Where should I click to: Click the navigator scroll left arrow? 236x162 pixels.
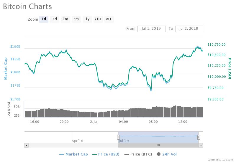(26, 145)
